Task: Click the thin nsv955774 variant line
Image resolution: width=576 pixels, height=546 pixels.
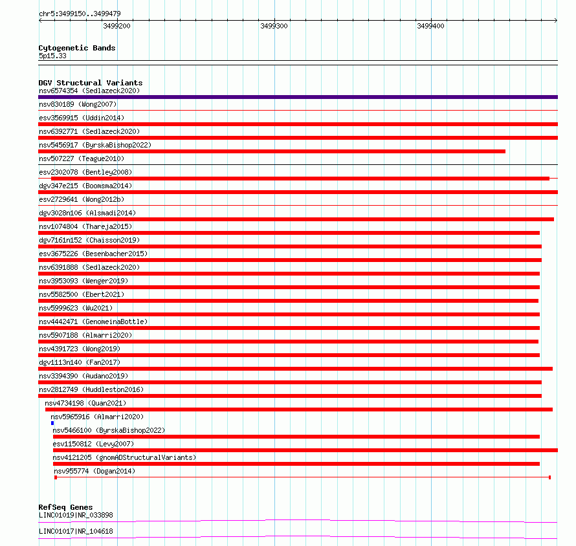Action: pos(302,477)
